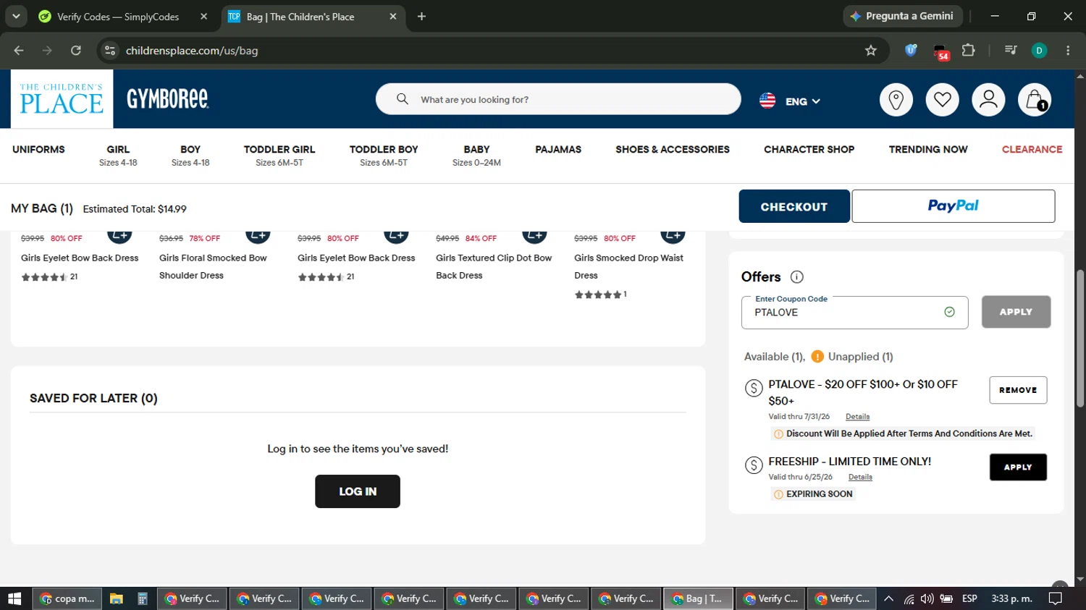The image size is (1086, 610).
Task: Open the tab search dropdown arrow
Action: point(16,16)
